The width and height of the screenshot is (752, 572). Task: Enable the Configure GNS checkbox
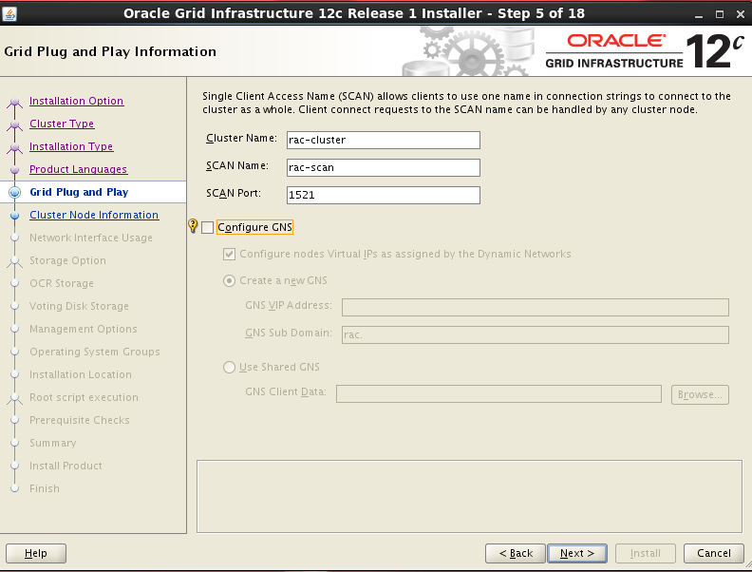207,227
